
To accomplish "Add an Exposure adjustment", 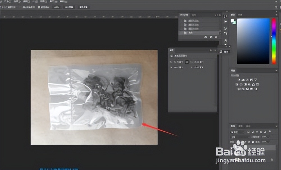I will point(251,80).
